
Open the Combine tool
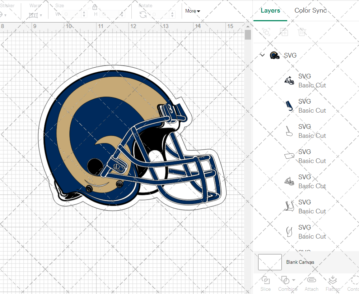(288, 284)
